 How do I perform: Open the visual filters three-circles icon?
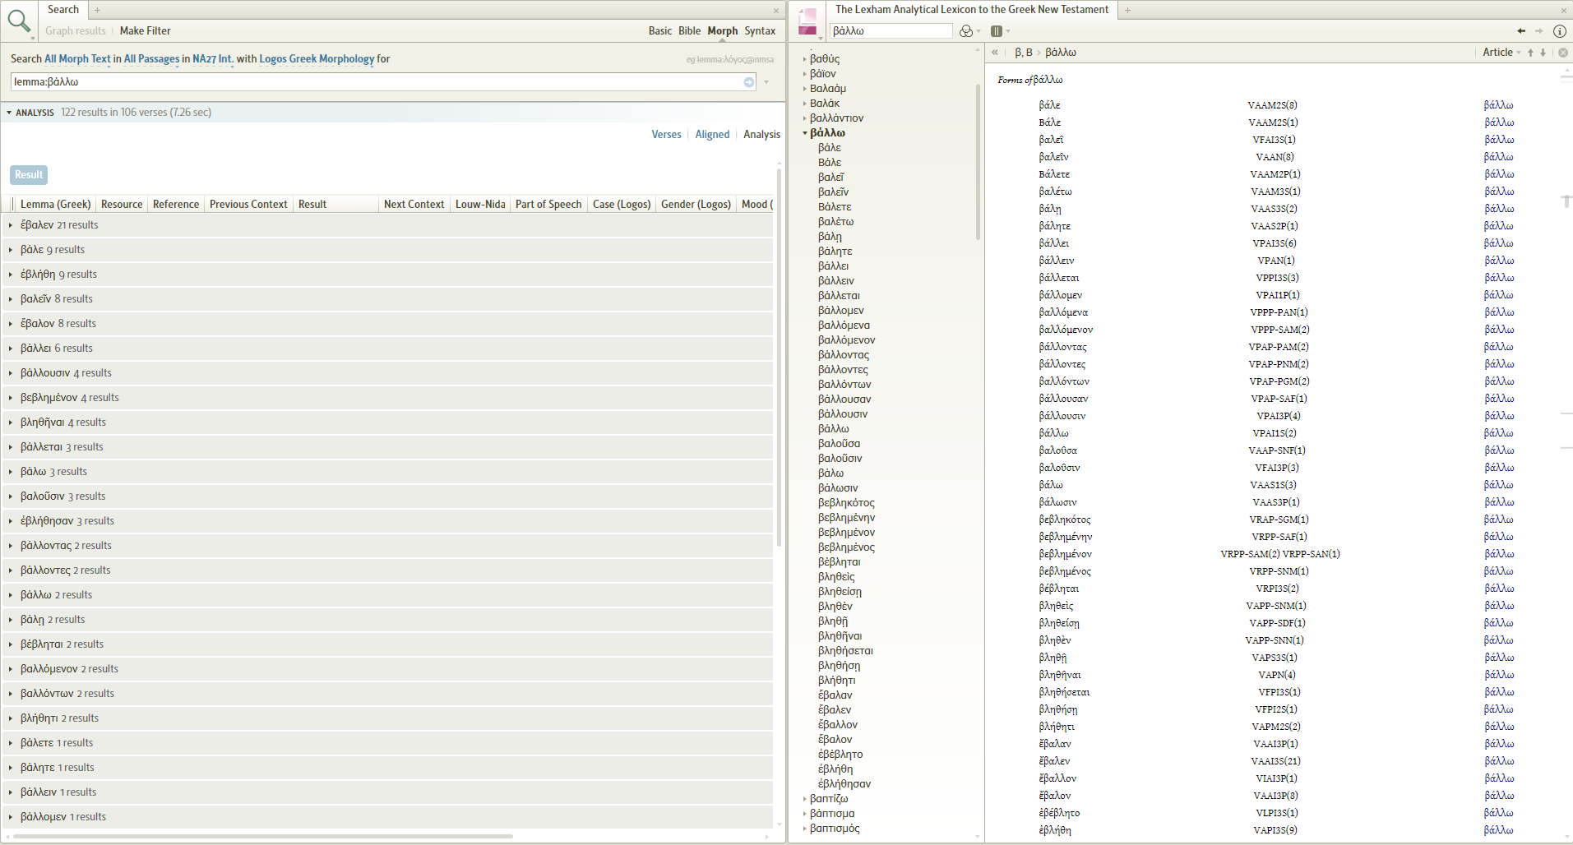pyautogui.click(x=967, y=31)
